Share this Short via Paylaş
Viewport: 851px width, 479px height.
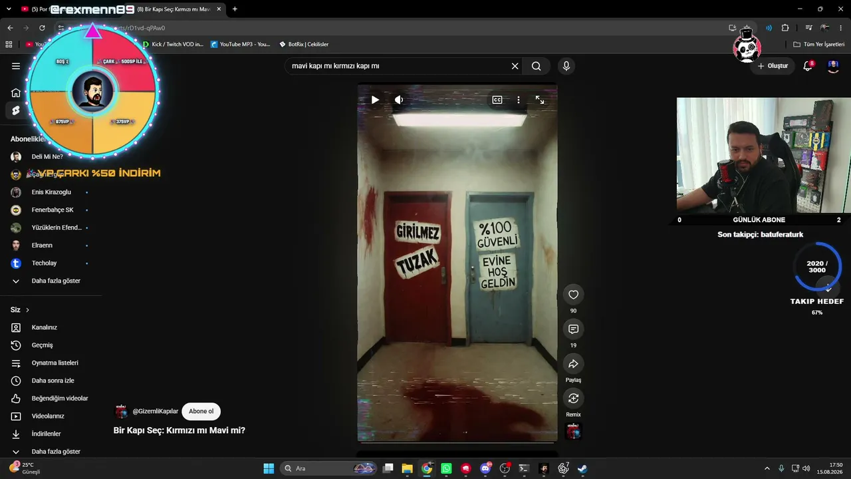point(573,364)
